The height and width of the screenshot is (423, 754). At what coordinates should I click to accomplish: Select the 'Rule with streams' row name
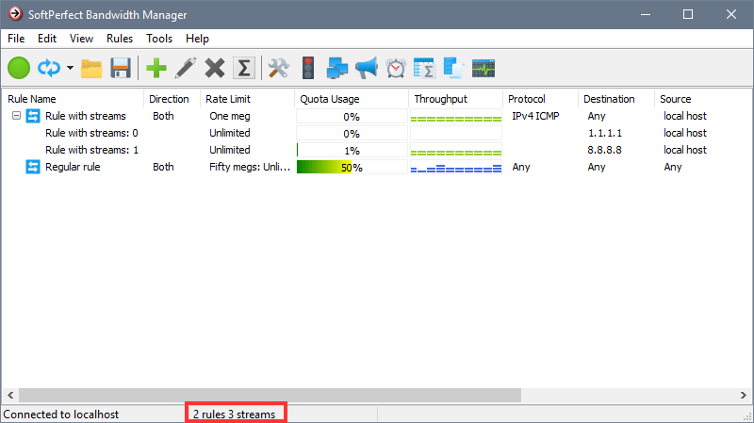(x=86, y=116)
